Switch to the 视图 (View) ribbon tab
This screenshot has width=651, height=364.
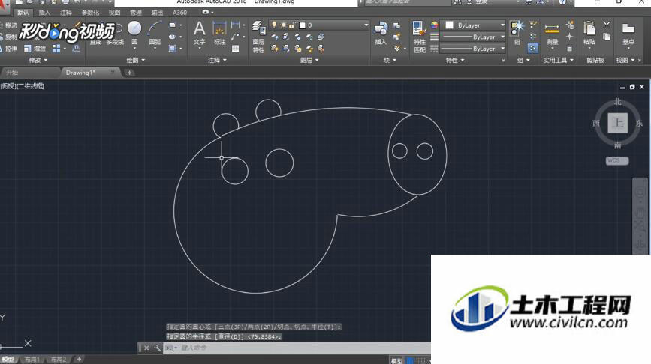[x=115, y=13]
